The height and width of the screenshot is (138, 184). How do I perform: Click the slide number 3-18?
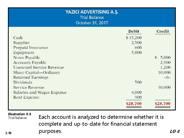9,133
